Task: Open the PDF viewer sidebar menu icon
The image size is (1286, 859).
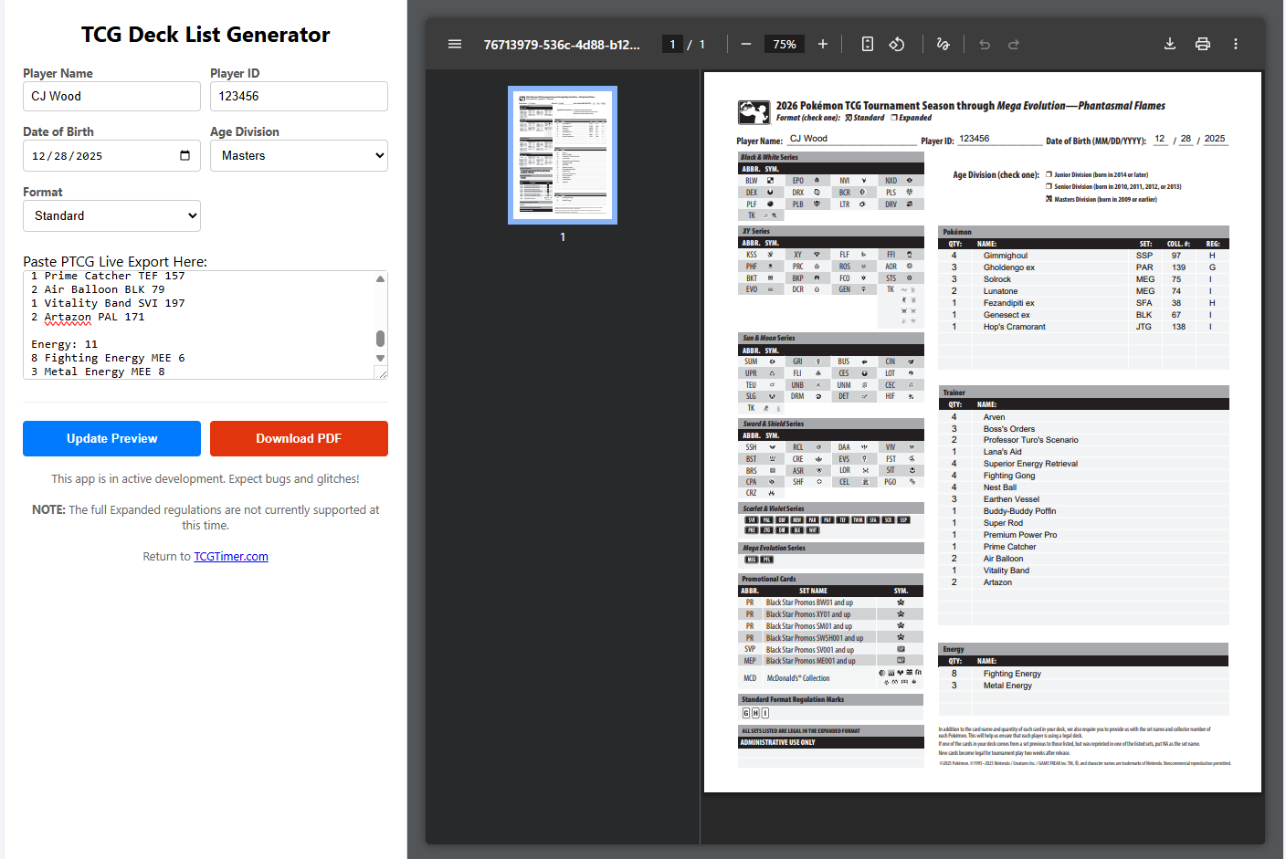Action: pyautogui.click(x=455, y=44)
